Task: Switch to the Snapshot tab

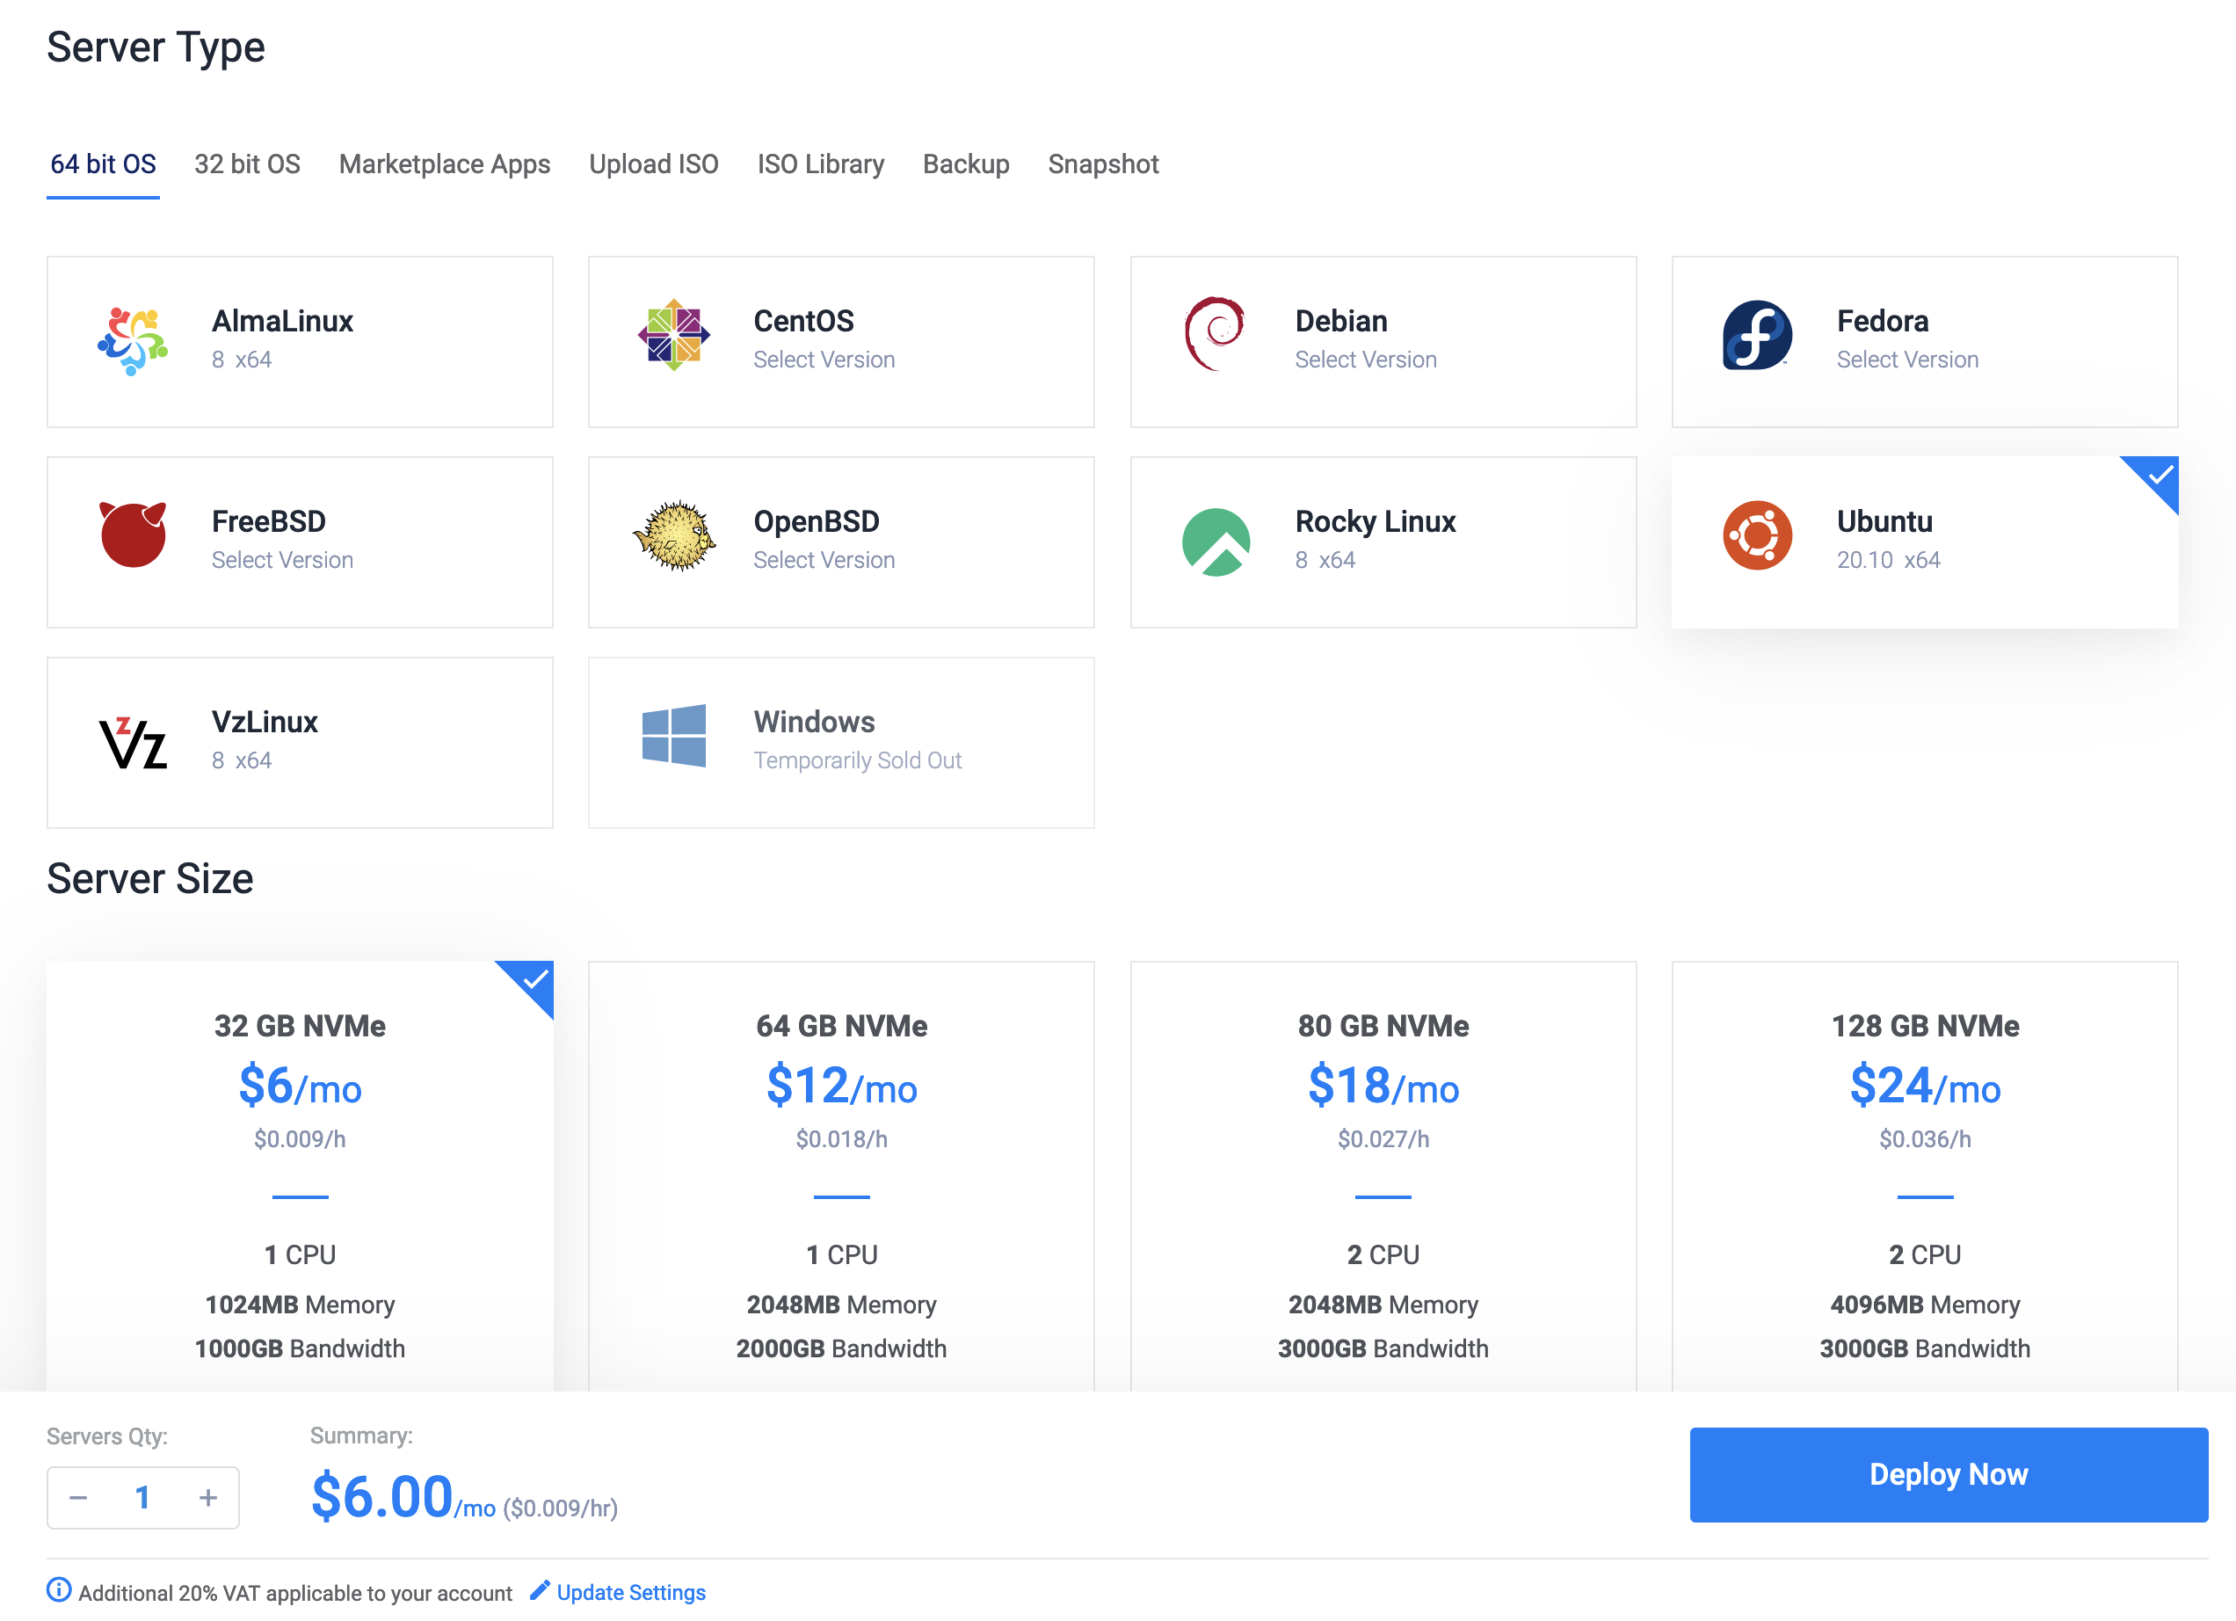Action: (1102, 164)
